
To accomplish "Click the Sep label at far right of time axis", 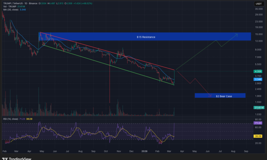I will pos(246,151).
